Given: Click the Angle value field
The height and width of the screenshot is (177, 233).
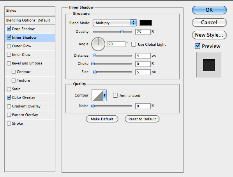Looking at the screenshot, I should (x=116, y=44).
